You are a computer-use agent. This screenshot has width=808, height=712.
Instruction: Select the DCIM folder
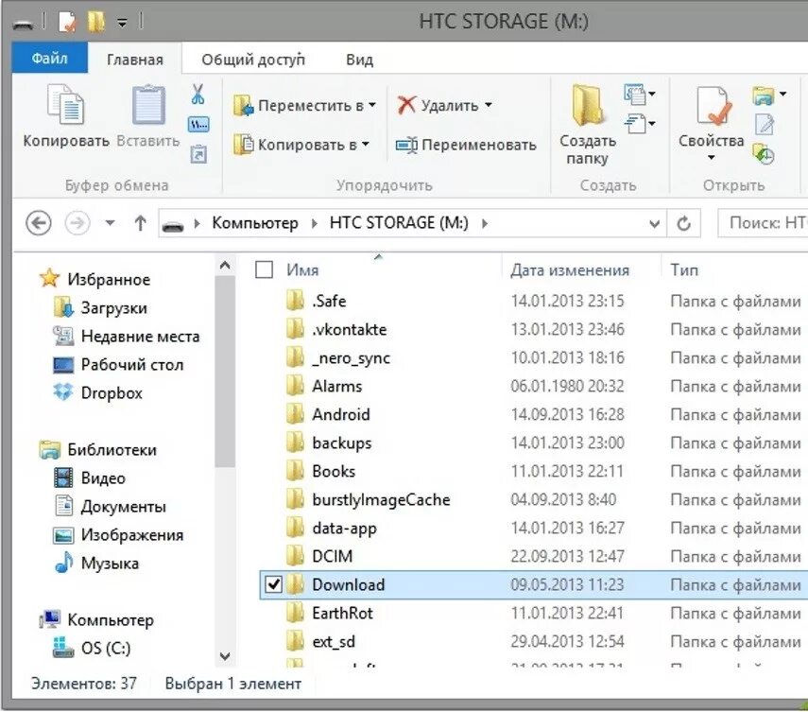(332, 556)
